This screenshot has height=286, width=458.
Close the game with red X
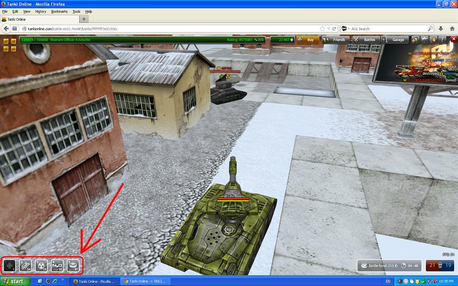pyautogui.click(x=454, y=39)
